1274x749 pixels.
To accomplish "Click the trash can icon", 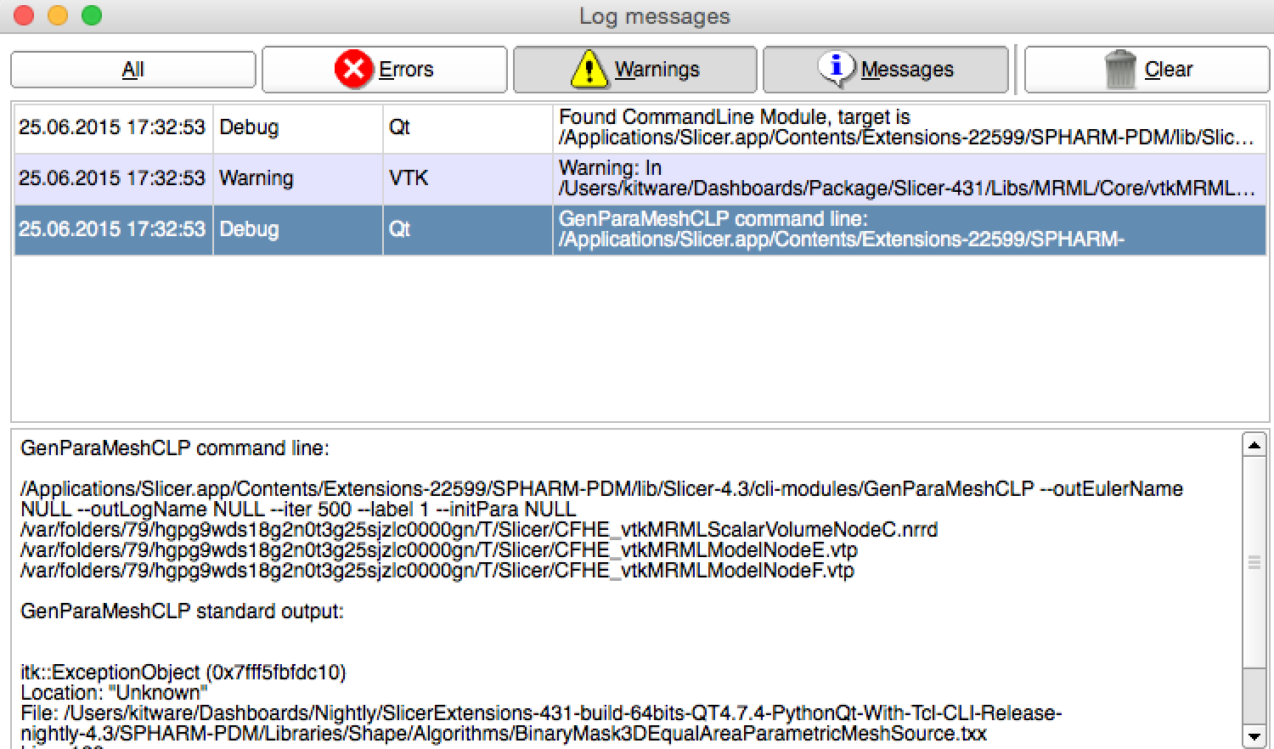I will pos(1119,69).
